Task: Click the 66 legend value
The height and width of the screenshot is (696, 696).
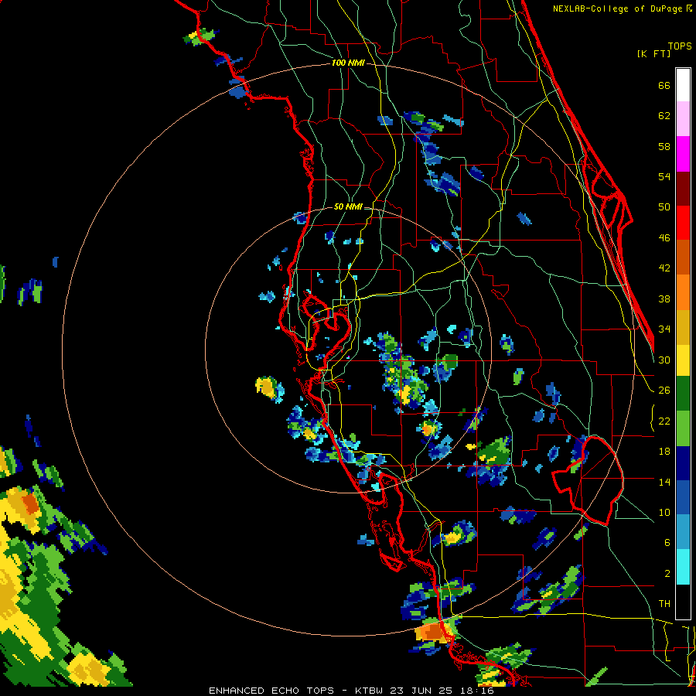Action: click(664, 86)
